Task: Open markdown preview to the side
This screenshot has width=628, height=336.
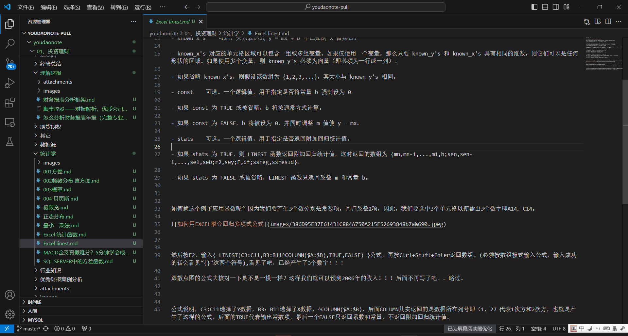Action: (598, 22)
